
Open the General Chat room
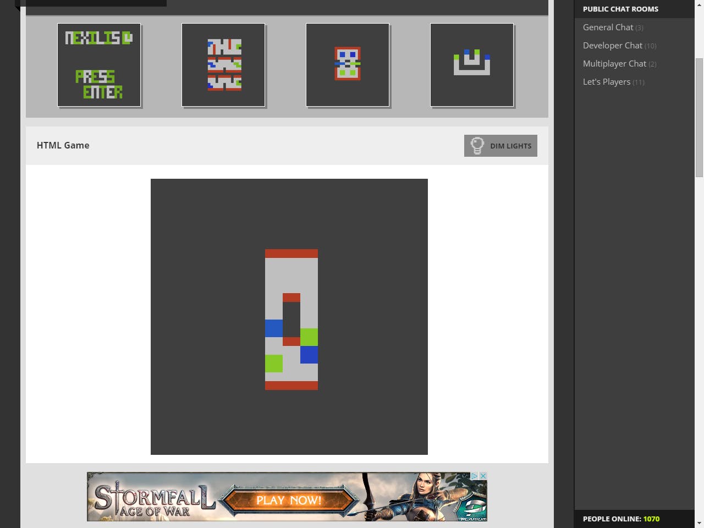(608, 27)
